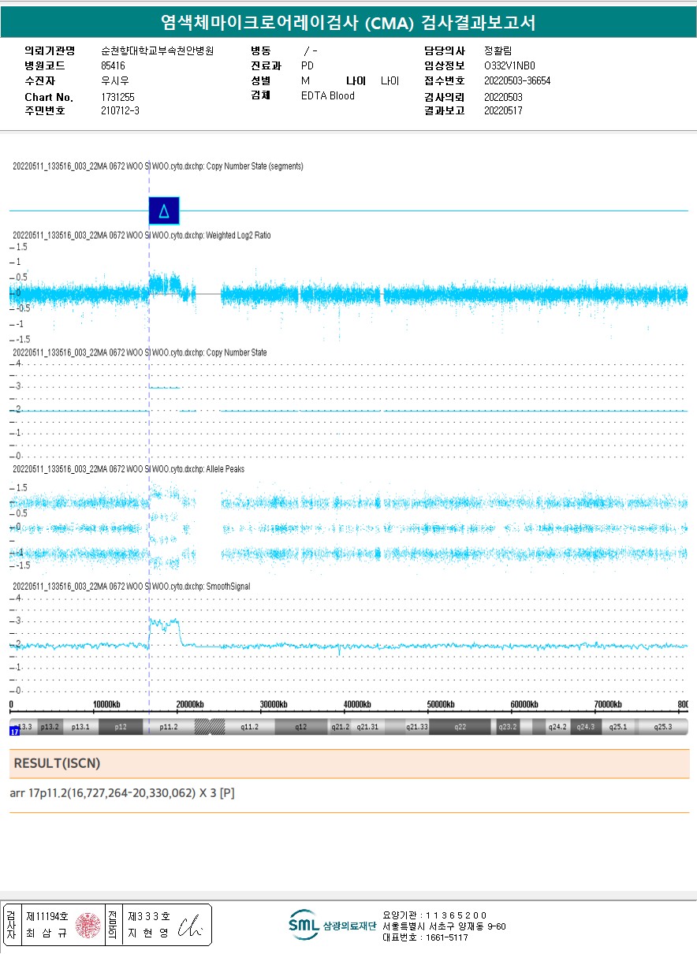Click cytoband q12 on the ideogram
The height and width of the screenshot is (954, 697).
tap(300, 726)
